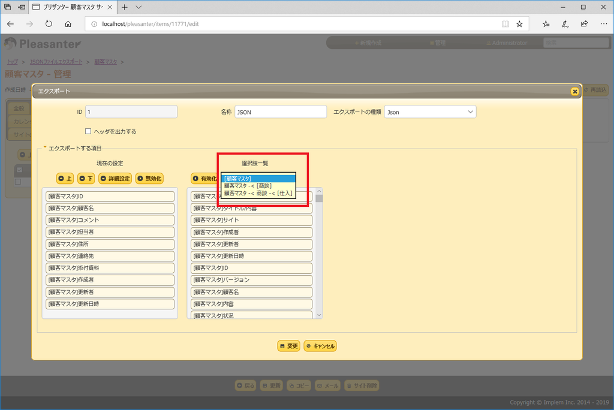The width and height of the screenshot is (614, 410).
Task: Click the 下 move down button
Action: [x=86, y=179]
